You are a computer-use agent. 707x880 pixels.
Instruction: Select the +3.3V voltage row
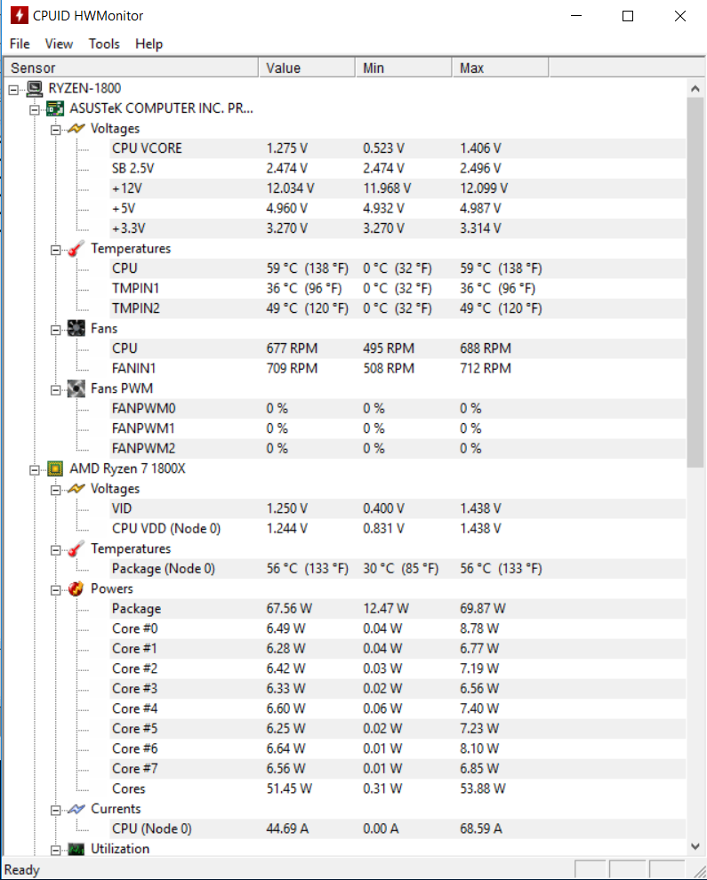click(x=398, y=228)
